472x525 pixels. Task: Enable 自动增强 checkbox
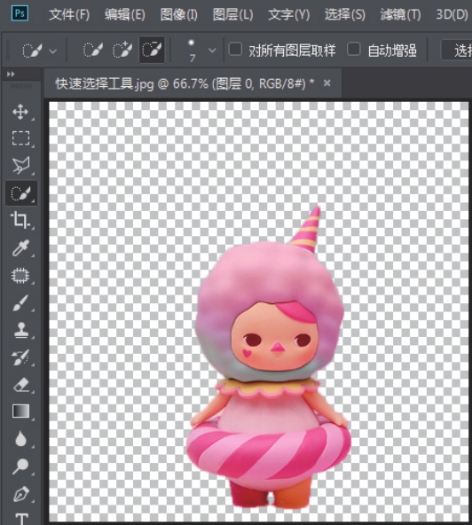click(353, 50)
